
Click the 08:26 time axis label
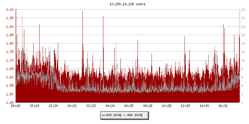pyautogui.click(x=148, y=106)
